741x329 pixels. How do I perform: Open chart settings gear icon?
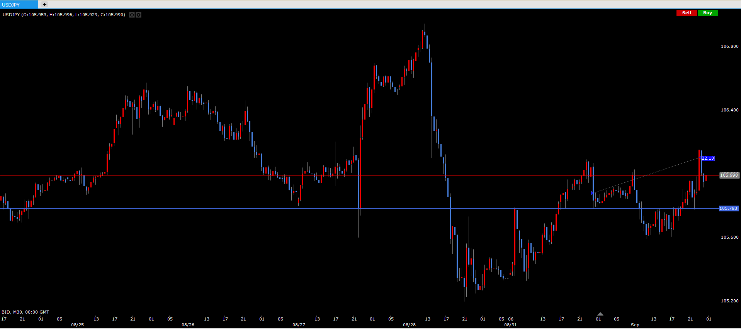pyautogui.click(x=139, y=15)
